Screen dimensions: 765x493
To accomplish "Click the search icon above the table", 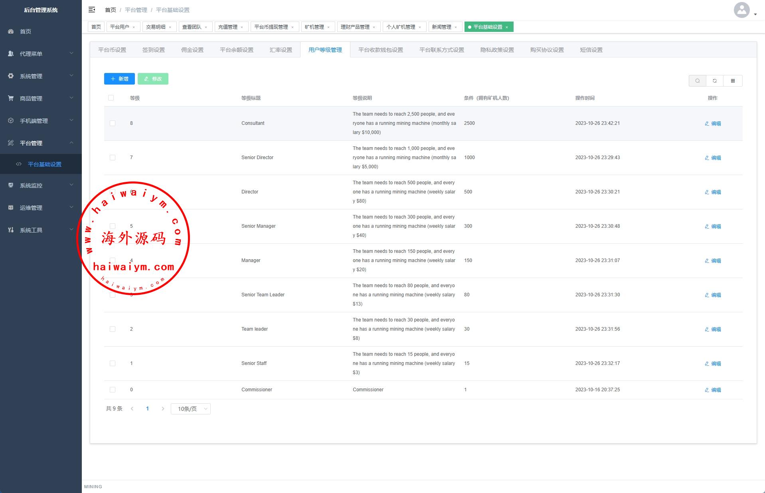I will coord(697,81).
